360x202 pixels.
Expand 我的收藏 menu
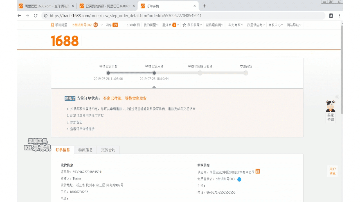195,25
